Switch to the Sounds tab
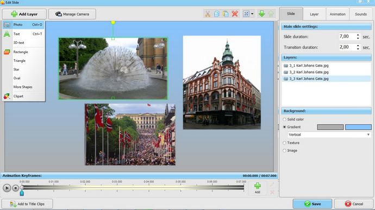 361,14
